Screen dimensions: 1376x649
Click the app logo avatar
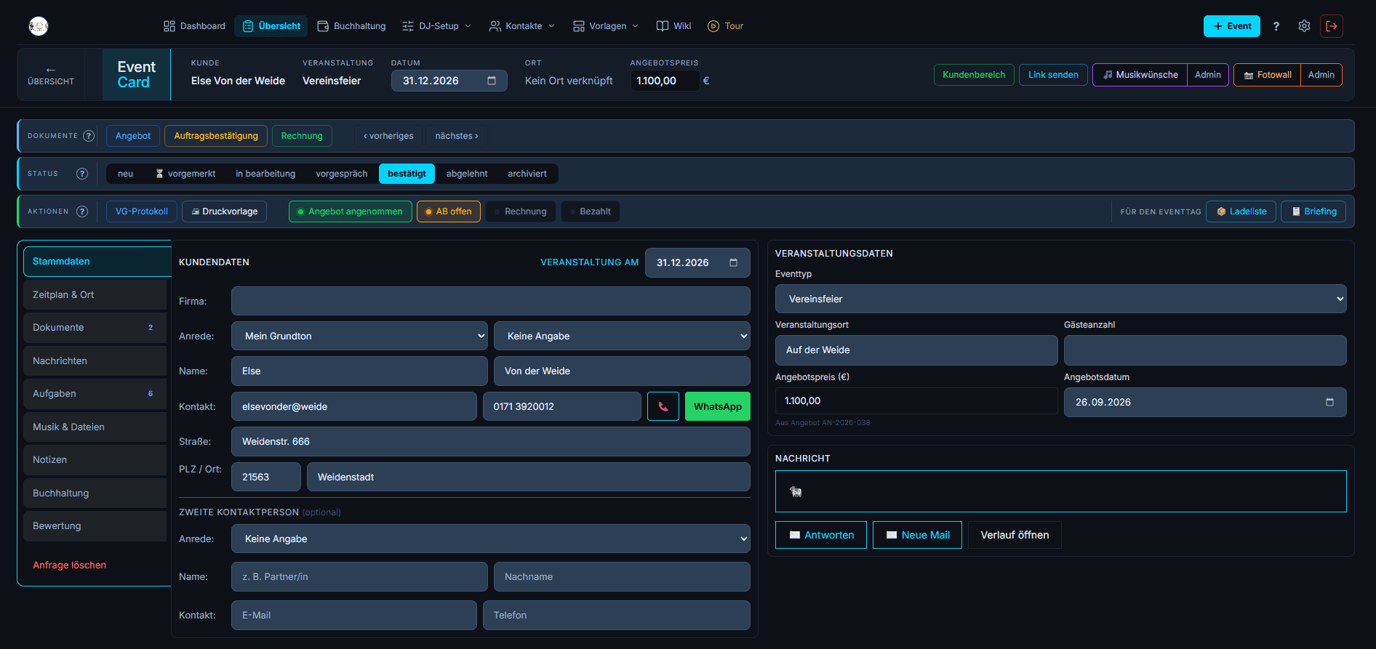[39, 26]
